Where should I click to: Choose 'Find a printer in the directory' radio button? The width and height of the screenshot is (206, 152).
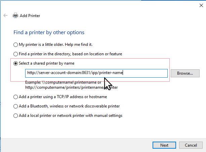coord(15,54)
